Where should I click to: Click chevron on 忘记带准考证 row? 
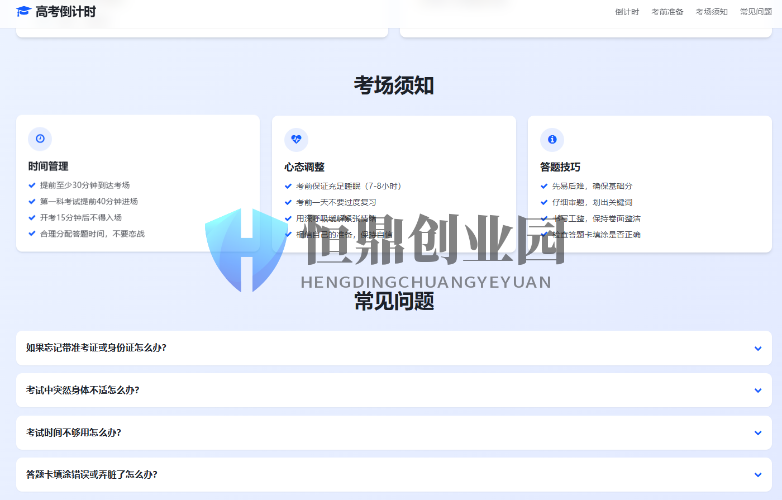pos(758,349)
